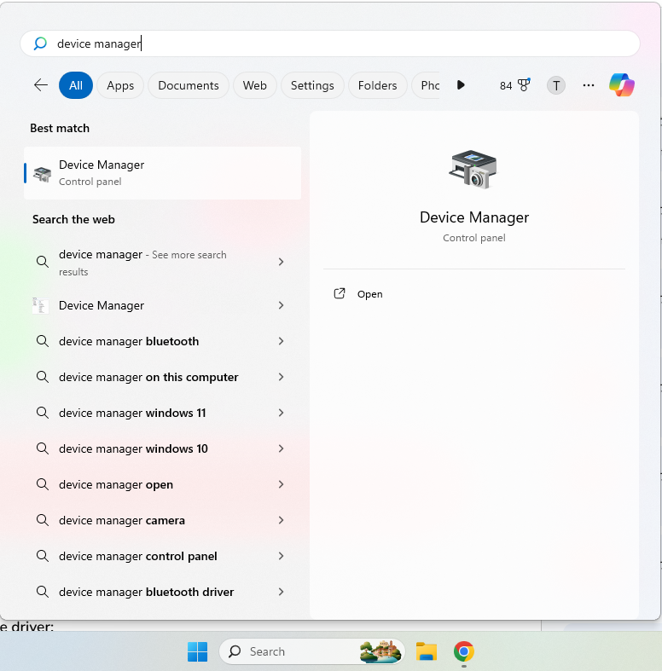The height and width of the screenshot is (671, 662).
Task: Switch to the Apps filter tab
Action: (120, 85)
